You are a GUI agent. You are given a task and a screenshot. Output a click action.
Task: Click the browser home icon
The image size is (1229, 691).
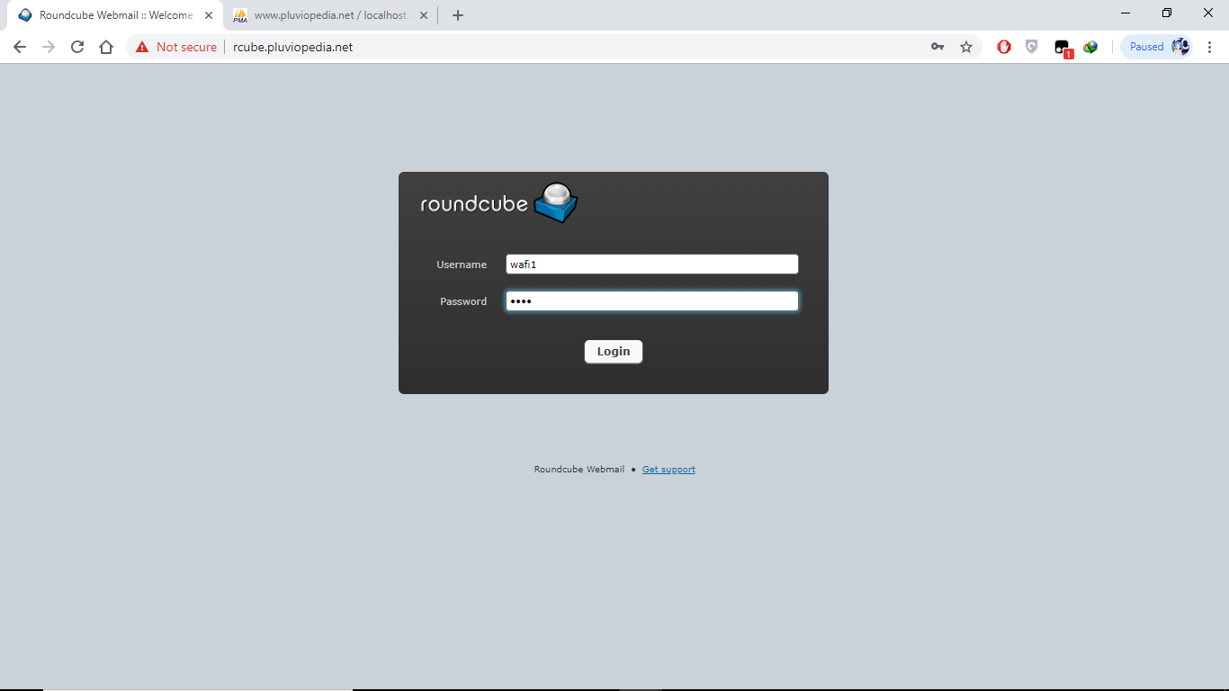(105, 46)
